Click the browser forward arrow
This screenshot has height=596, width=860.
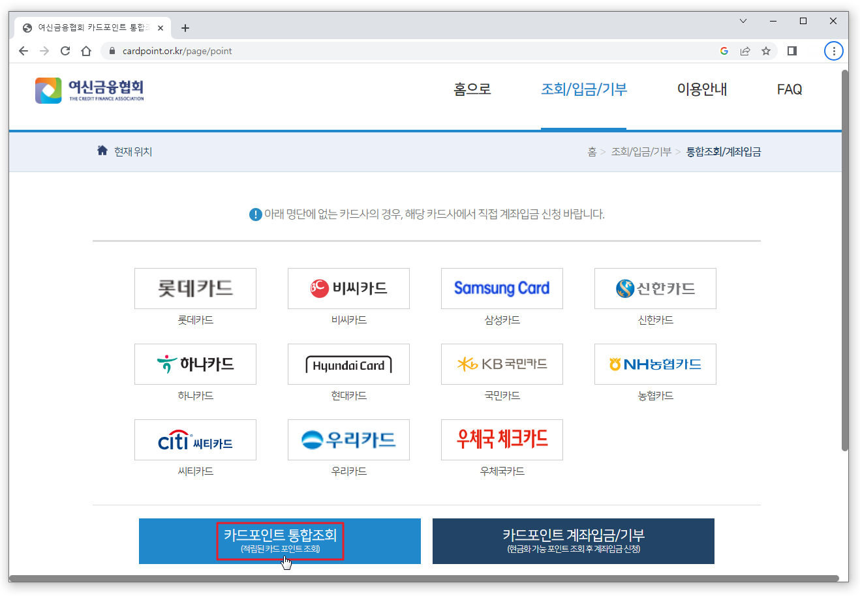44,51
